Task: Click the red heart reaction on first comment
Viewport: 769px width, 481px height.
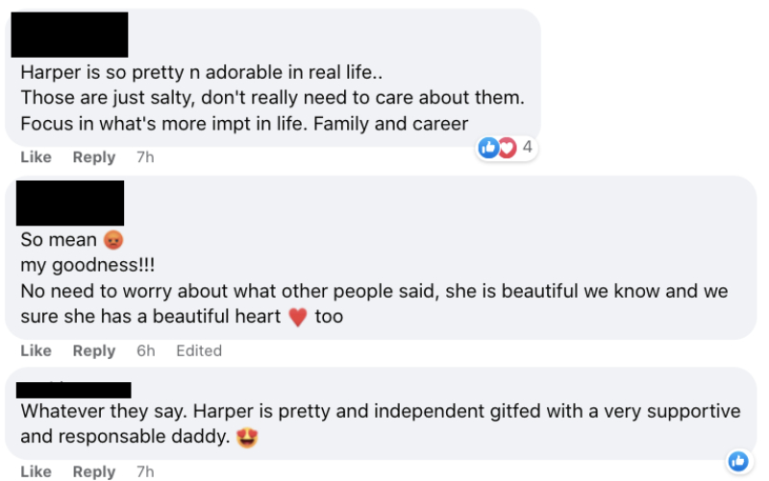Action: tap(507, 148)
